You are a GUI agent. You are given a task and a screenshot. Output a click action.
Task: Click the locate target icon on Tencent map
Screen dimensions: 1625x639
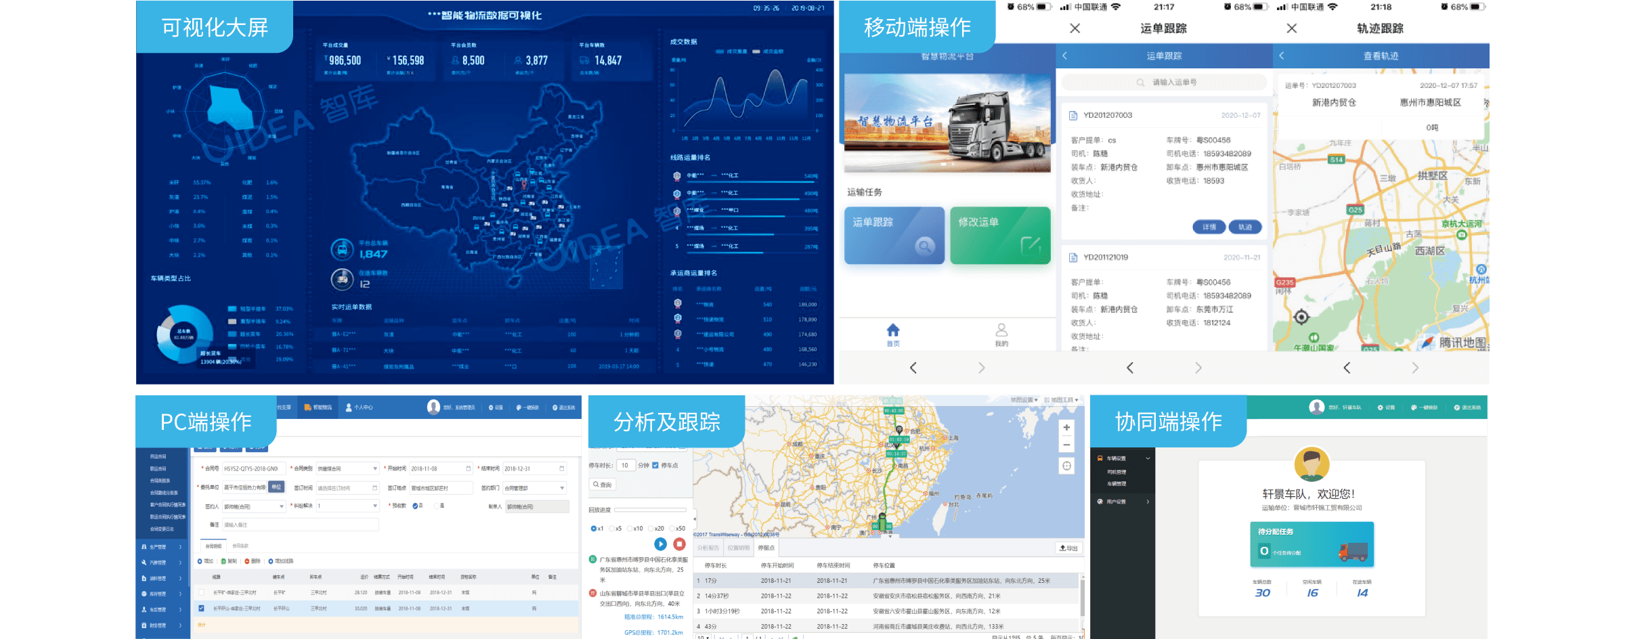(x=1301, y=317)
